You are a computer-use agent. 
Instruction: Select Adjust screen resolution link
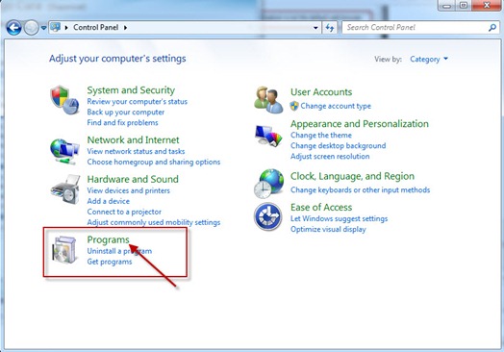coord(330,157)
